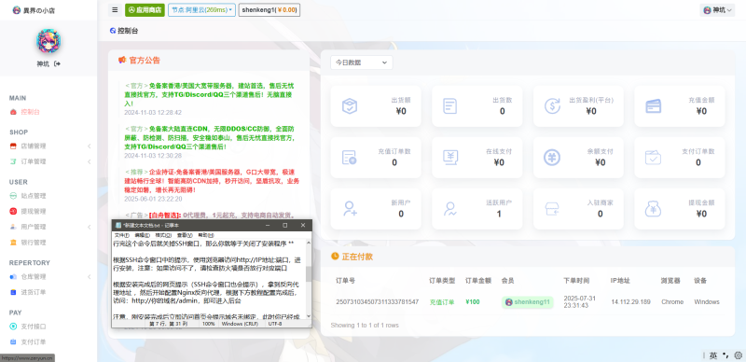Click the yen coin icon on 余额支付
Image resolution: width=746 pixels, height=362 pixels.
552,157
